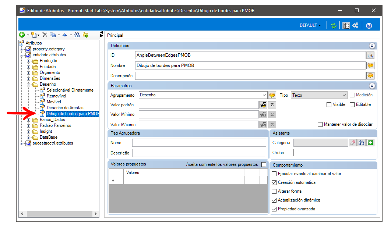This screenshot has height=228, width=384.
Task: Click the green refresh icon in blue header
Action: click(x=334, y=25)
